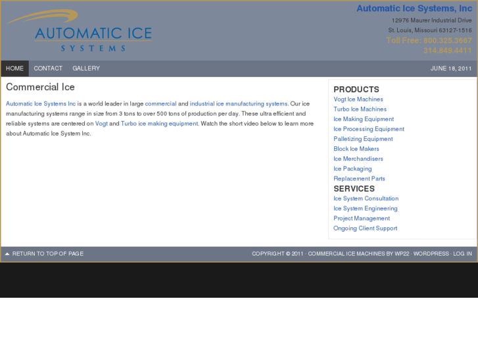This screenshot has height=359, width=478.
Task: Open the Replacement Parts link
Action: [x=359, y=179]
